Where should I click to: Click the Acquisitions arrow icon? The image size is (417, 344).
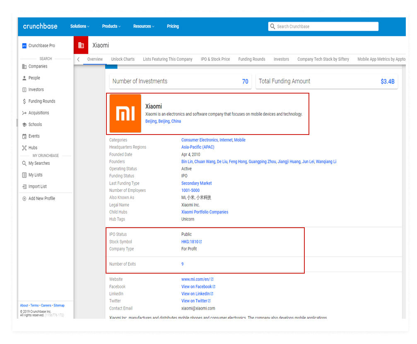(x=24, y=113)
